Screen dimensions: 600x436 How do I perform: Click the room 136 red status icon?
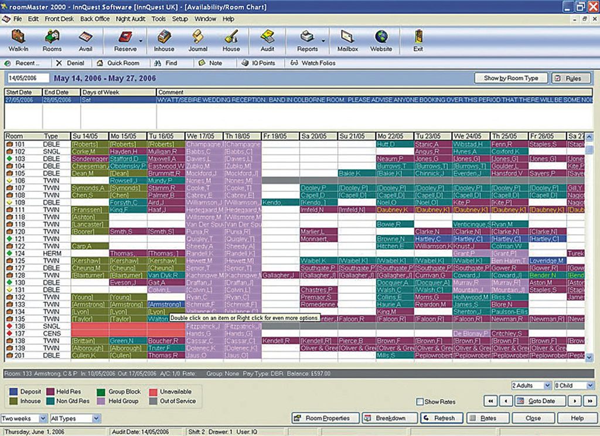(x=9, y=326)
